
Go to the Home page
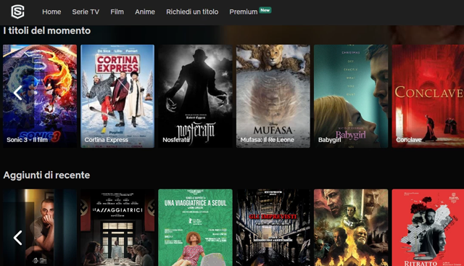click(x=51, y=12)
